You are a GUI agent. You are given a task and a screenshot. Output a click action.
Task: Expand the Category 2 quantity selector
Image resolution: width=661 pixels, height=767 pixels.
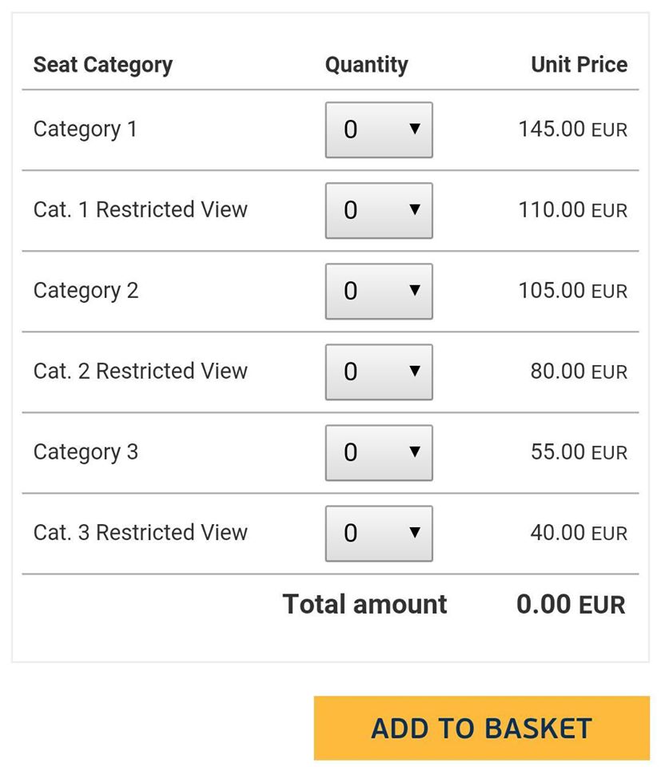click(378, 291)
